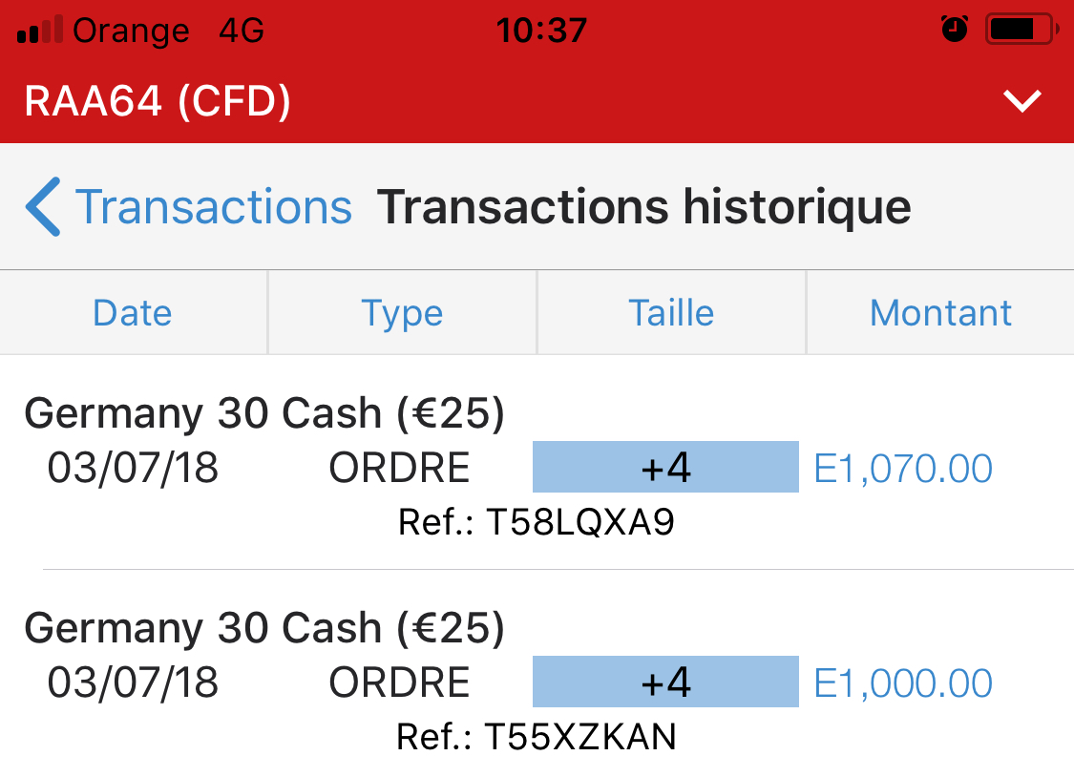Open amount E1,070.00 transaction link
This screenshot has width=1074, height=777.
pos(903,469)
